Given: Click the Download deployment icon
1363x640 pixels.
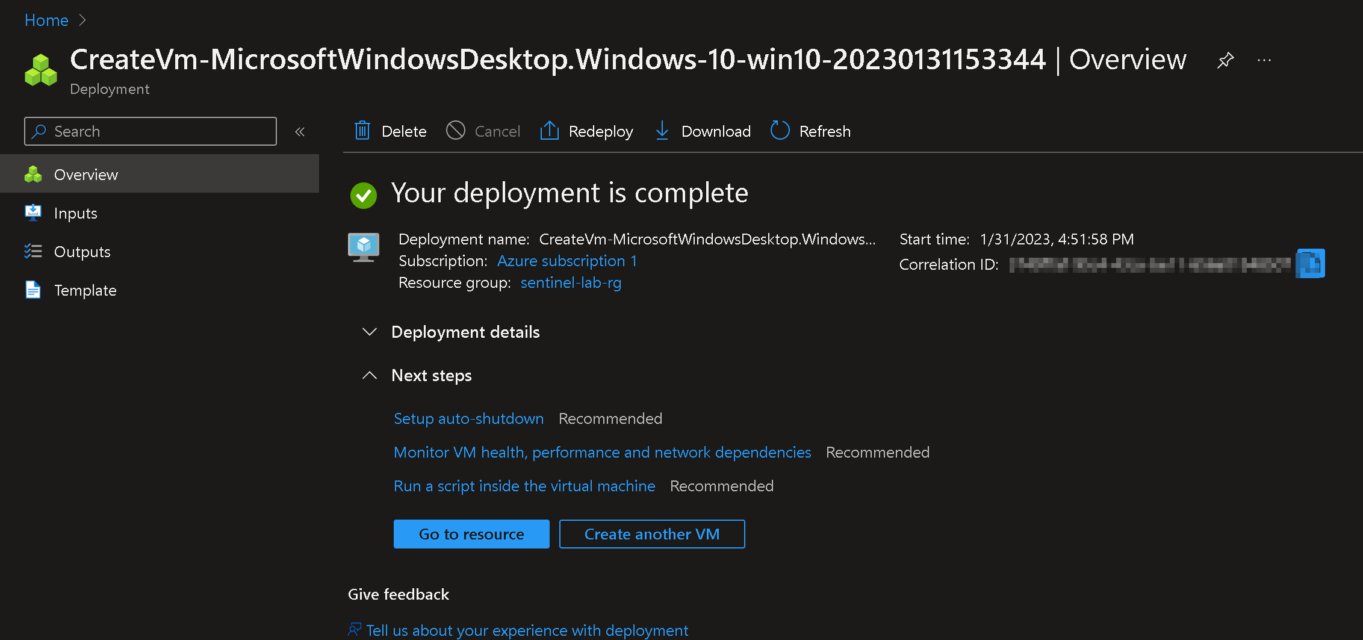Looking at the screenshot, I should [662, 131].
